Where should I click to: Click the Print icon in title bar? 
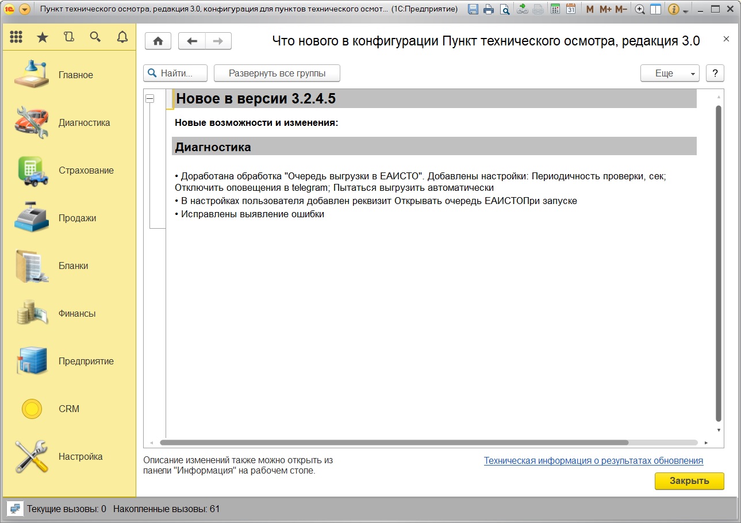488,9
